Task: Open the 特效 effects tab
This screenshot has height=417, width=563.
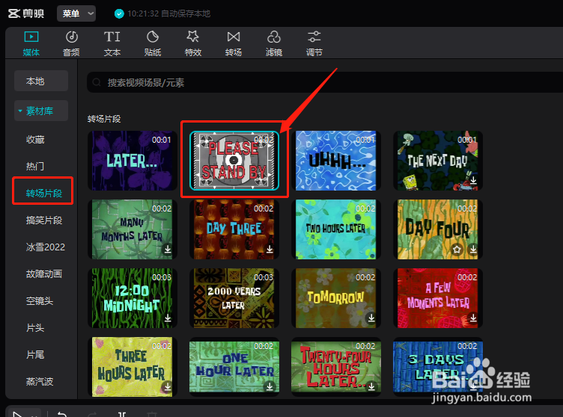Action: tap(193, 43)
